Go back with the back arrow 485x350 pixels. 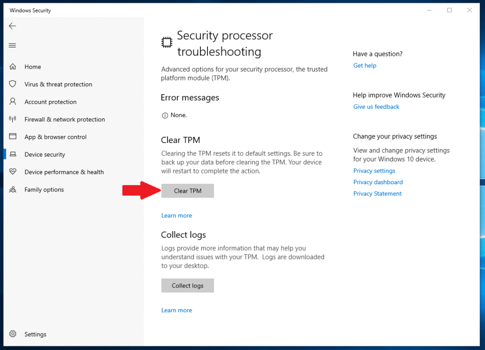(12, 26)
